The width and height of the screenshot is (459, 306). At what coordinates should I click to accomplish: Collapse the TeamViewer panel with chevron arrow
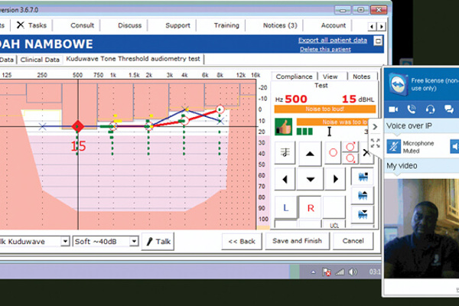click(376, 127)
